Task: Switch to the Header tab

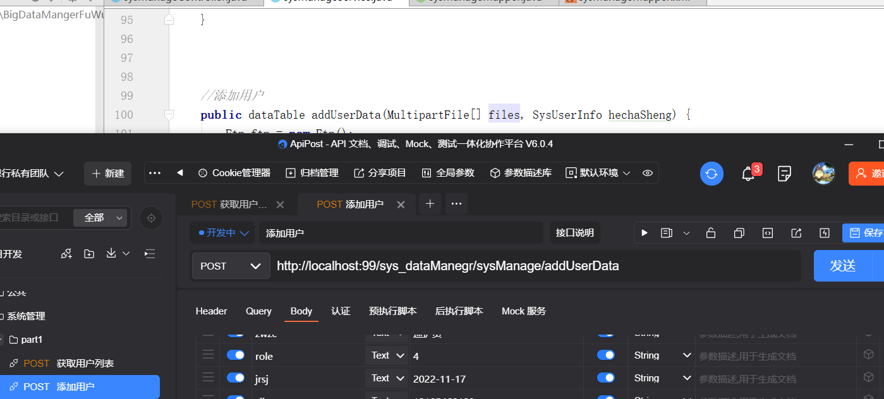Action: coord(211,311)
